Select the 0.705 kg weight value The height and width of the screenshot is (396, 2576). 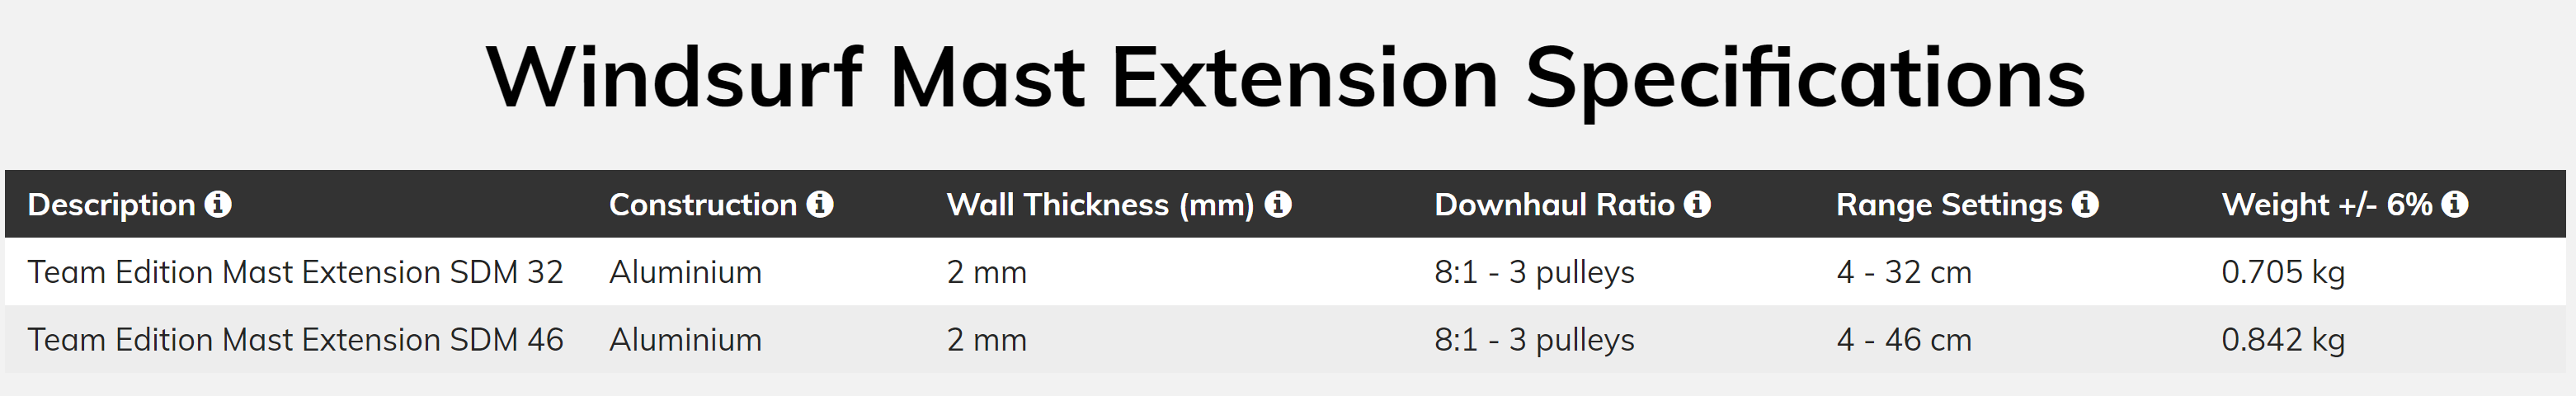click(2283, 272)
